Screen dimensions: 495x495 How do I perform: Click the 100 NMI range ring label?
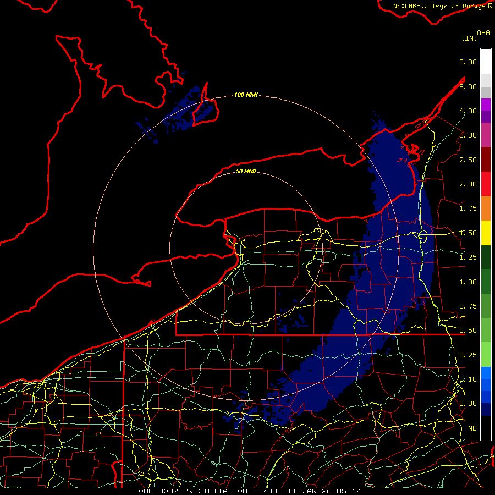click(x=246, y=95)
